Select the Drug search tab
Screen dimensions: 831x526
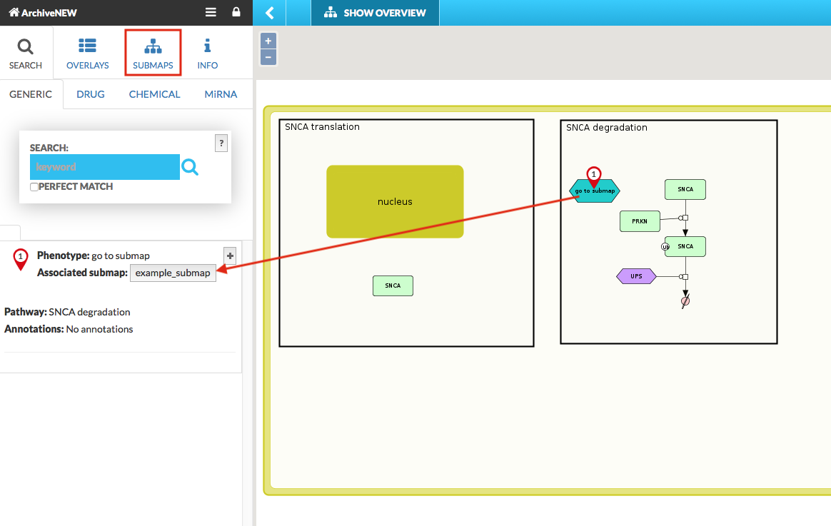(x=91, y=94)
